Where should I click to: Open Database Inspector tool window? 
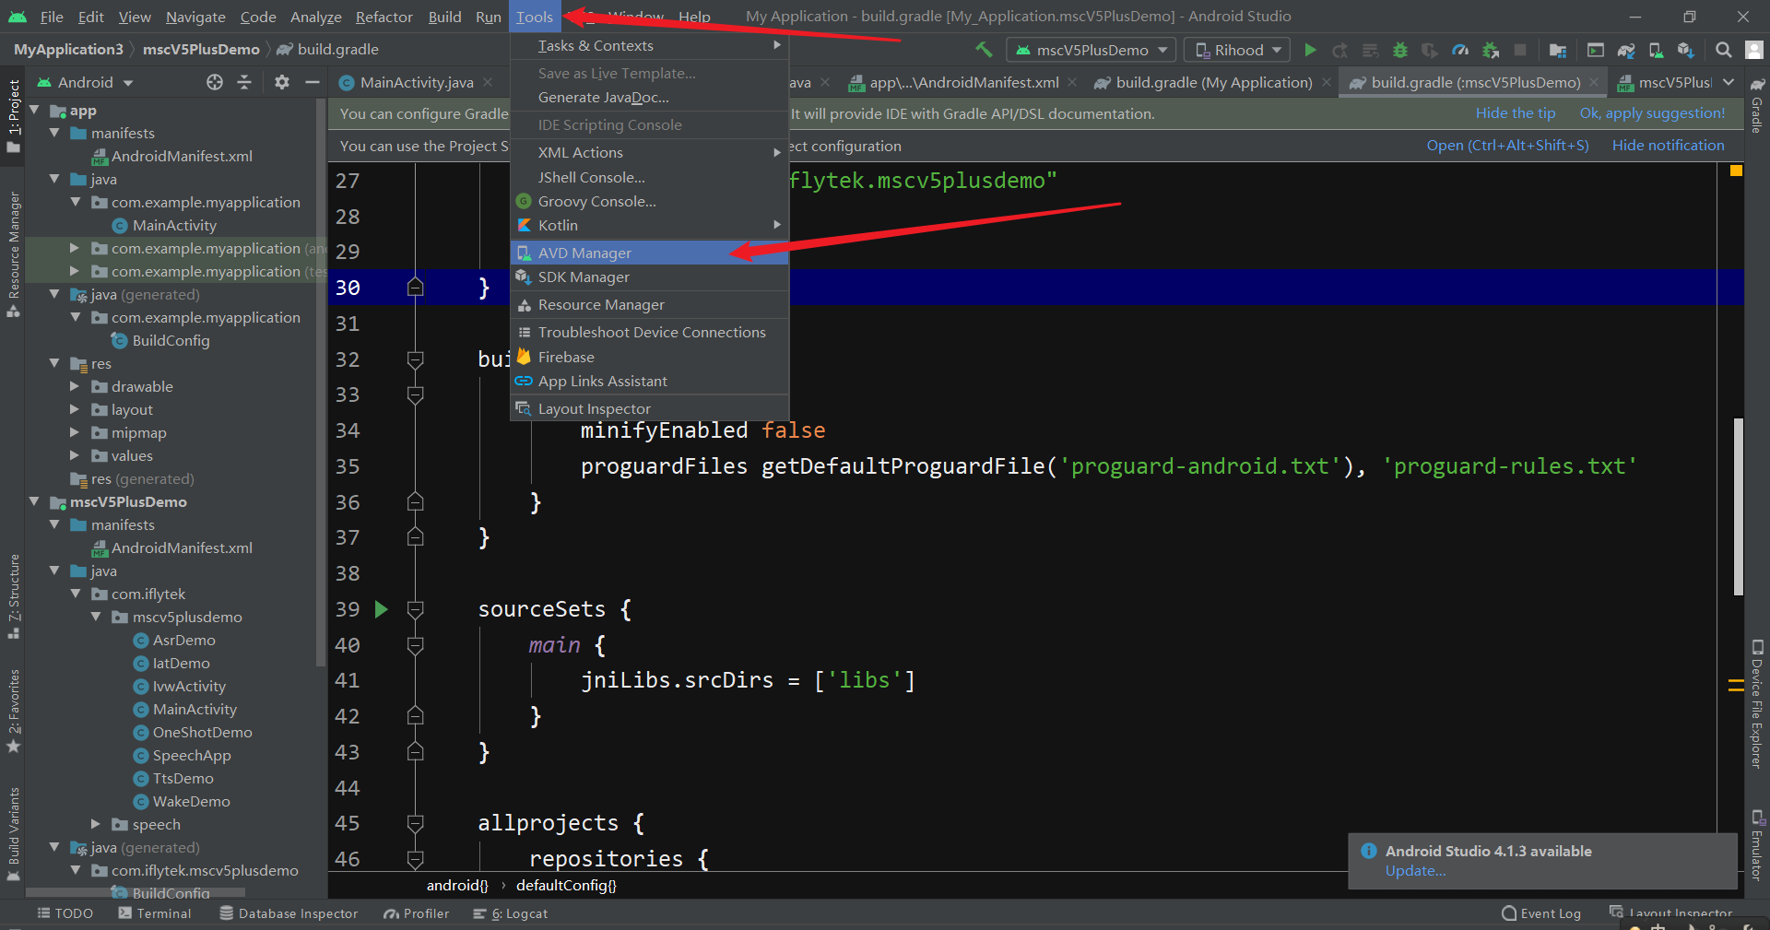[x=289, y=913]
